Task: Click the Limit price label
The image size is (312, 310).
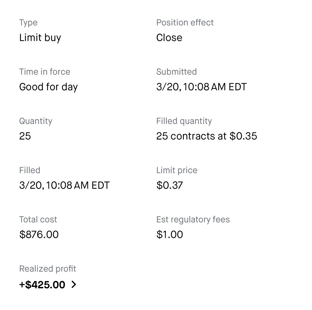Action: coord(177,170)
